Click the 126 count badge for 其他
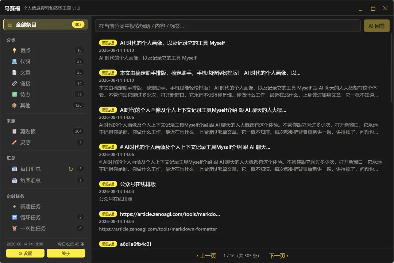This screenshot has width=394, height=263. pos(78,105)
